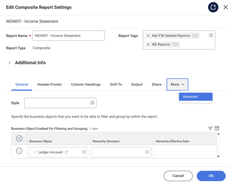Click the Hierarchy Structure input field
The height and width of the screenshot is (184, 228).
(122, 152)
